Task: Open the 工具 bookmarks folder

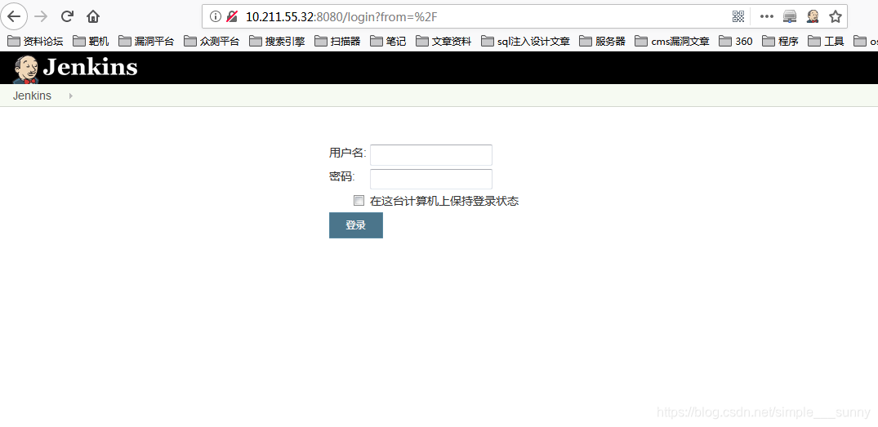Action: click(x=826, y=41)
